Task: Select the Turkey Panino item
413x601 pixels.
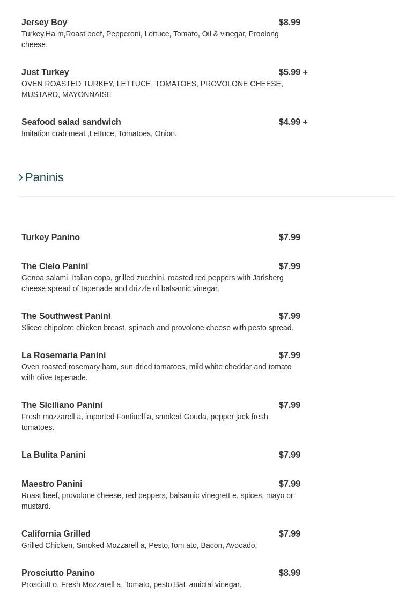Action: [x=50, y=238]
